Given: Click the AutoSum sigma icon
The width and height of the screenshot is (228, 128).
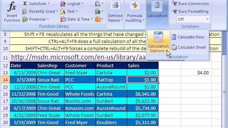Looking at the screenshot, I should point(25,4).
